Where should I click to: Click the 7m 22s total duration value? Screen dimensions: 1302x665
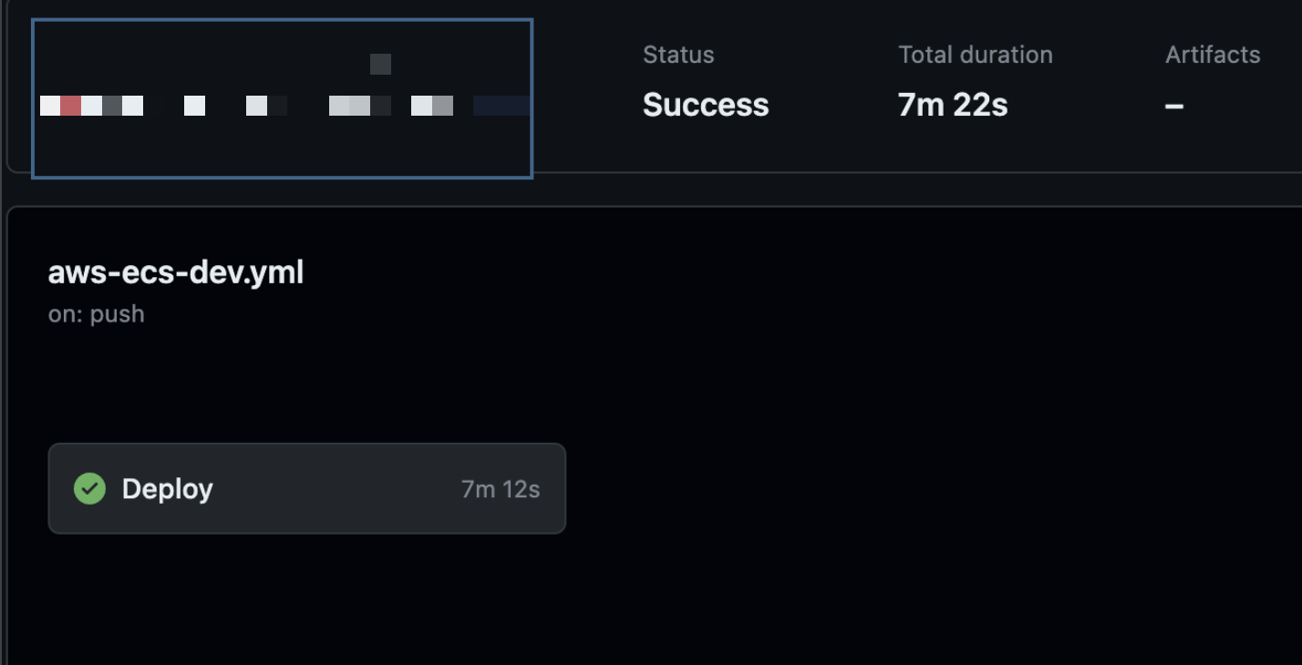click(x=952, y=105)
